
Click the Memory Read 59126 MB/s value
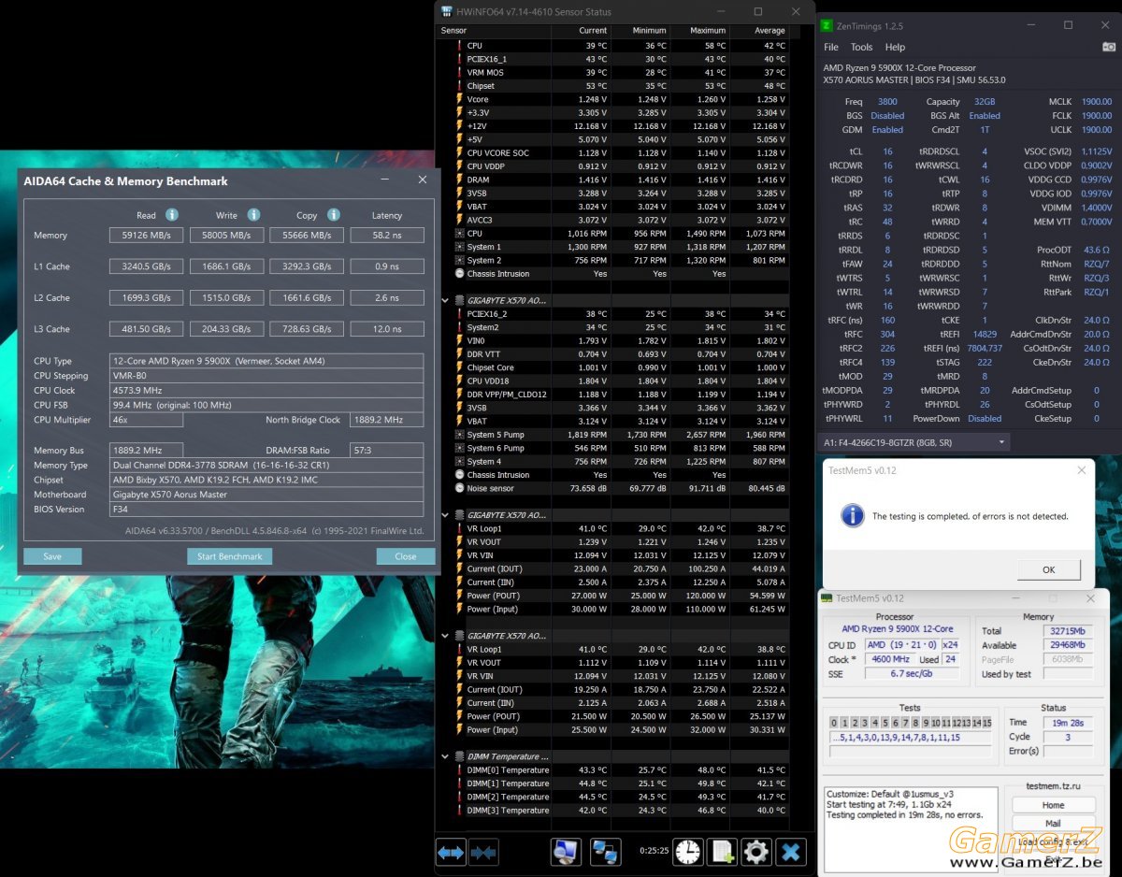click(146, 236)
